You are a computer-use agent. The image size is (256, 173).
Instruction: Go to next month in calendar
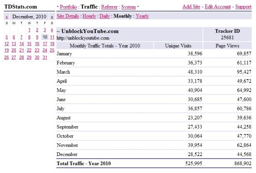click(52, 17)
